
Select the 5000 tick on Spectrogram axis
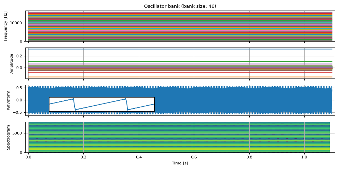pyautogui.click(x=18, y=133)
